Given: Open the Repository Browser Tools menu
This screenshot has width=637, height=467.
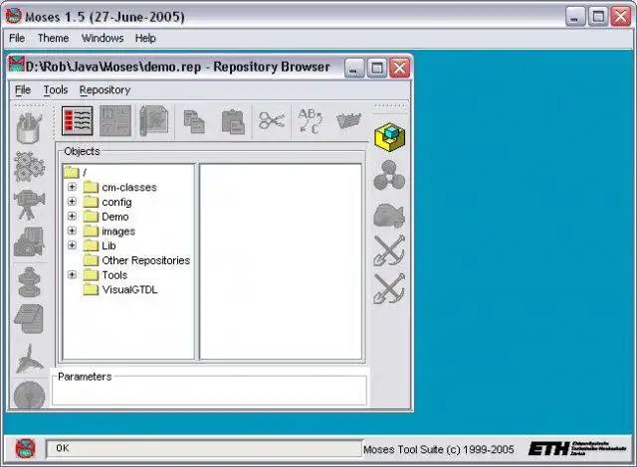Looking at the screenshot, I should (56, 90).
